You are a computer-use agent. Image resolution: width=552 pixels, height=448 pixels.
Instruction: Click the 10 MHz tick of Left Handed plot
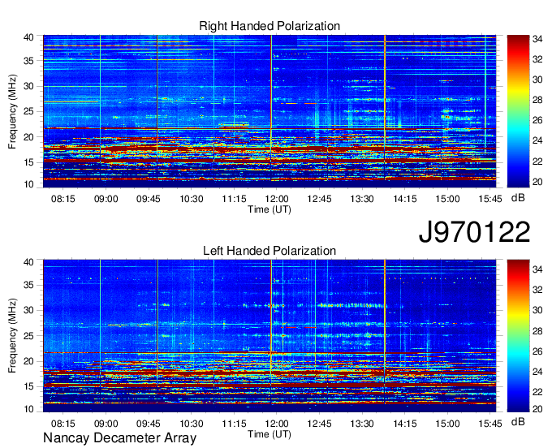click(28, 409)
